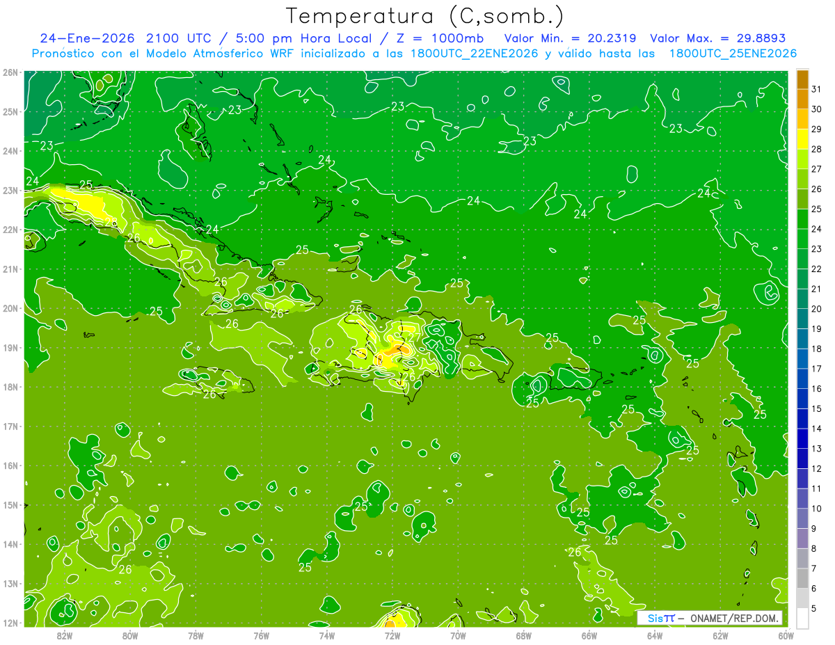The image size is (835, 645).
Task: Click the white legend swatch below 5
Action: (802, 618)
